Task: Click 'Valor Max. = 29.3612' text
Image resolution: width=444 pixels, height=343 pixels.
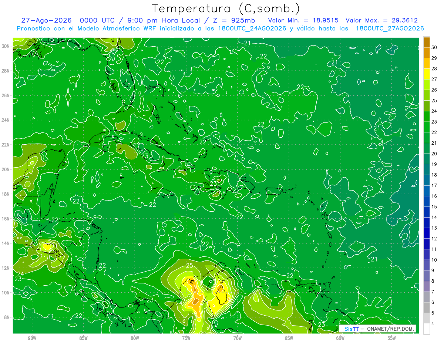Action: pos(381,20)
